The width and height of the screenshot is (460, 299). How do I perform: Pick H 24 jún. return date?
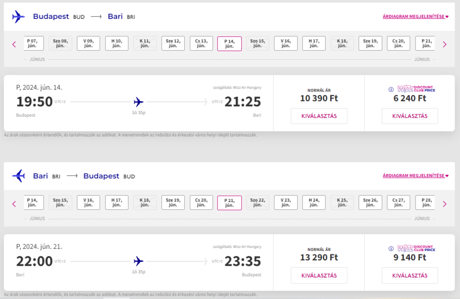tap(314, 203)
